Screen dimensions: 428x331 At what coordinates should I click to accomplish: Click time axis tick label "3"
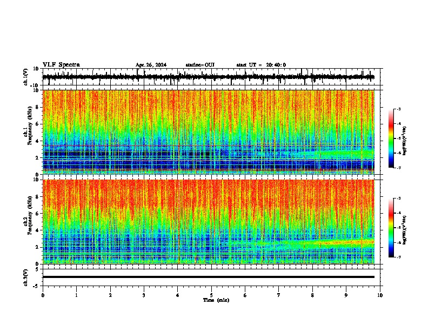pyautogui.click(x=144, y=295)
